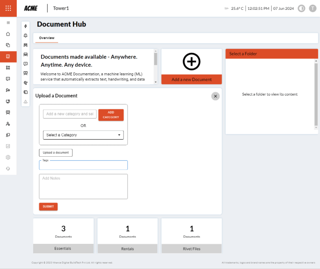This screenshot has width=320, height=269.
Task: Open the Document Hub item in sidebar
Action: [8, 56]
